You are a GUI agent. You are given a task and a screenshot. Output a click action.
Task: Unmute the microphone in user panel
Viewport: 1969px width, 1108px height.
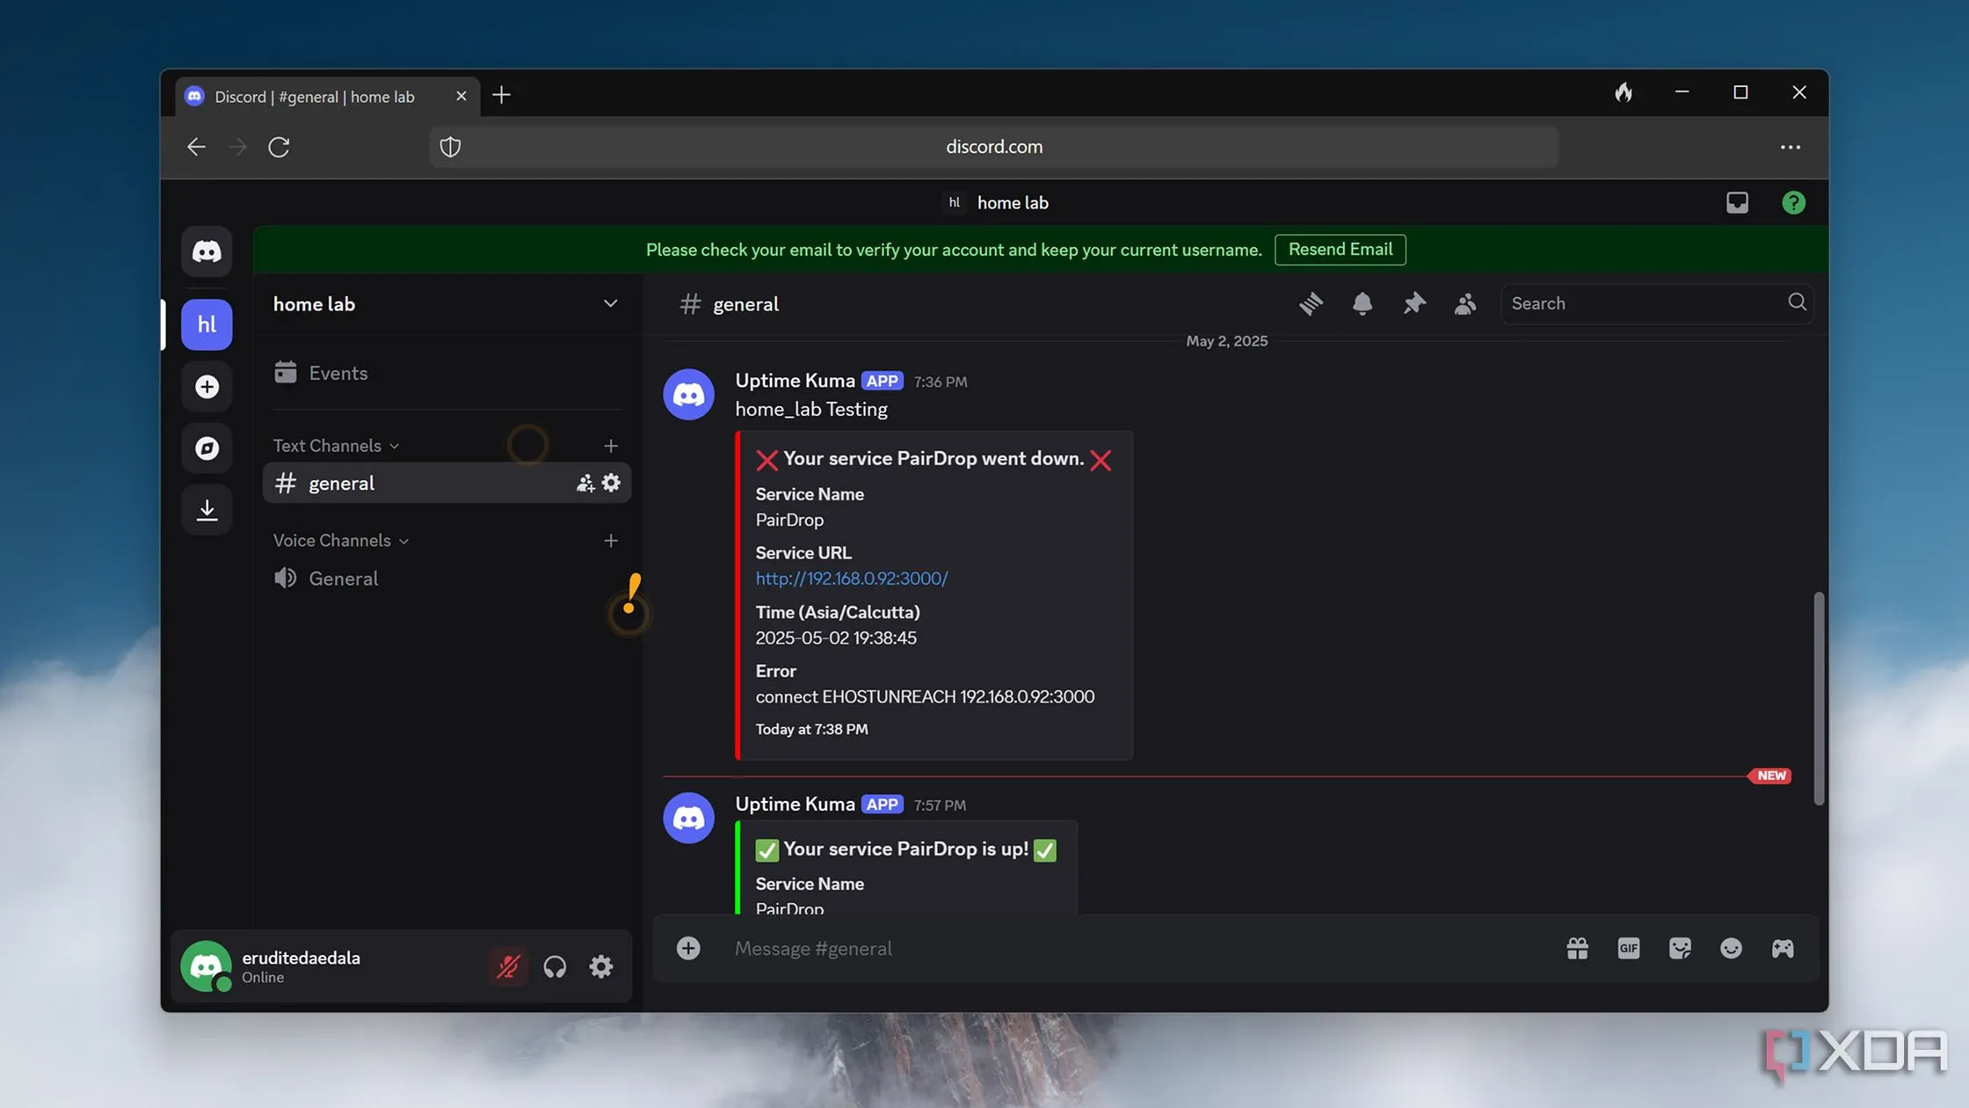pos(508,966)
